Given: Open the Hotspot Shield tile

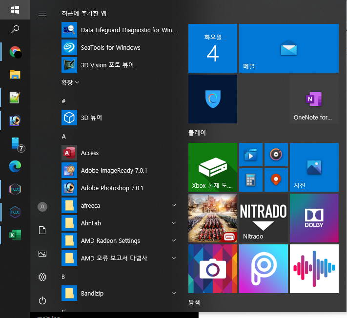Looking at the screenshot, I should point(213,99).
